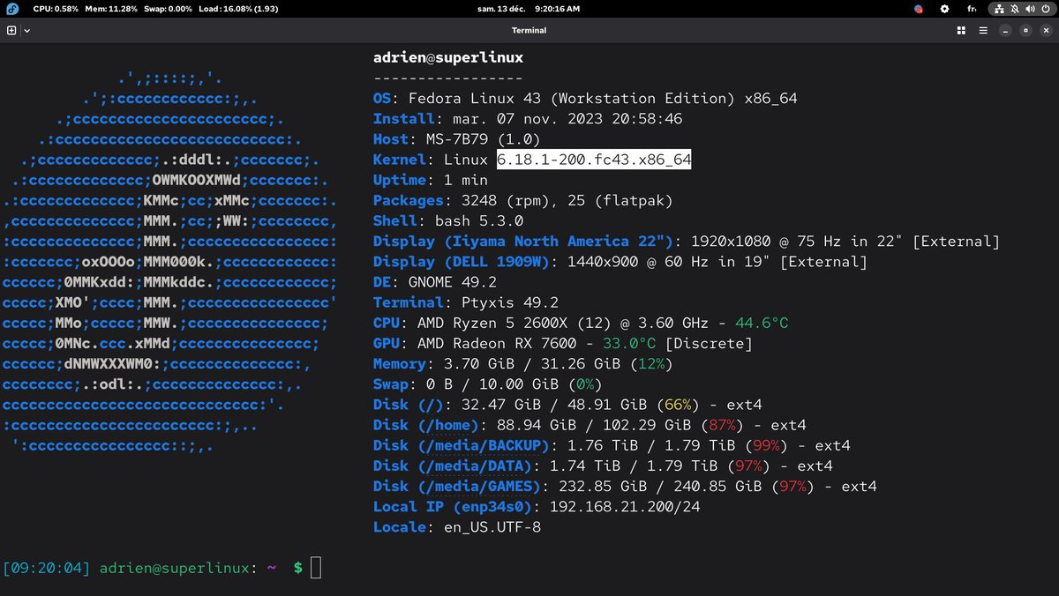Click the muted notifications bell icon
Screen dimensions: 1059x596
pos(1014,8)
